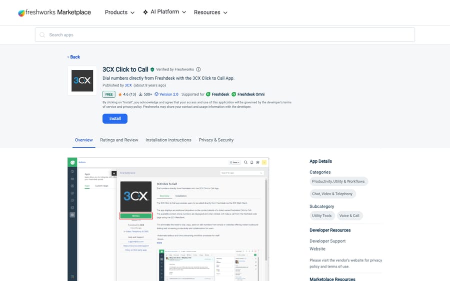This screenshot has height=281, width=450.
Task: Switch to Ratings and Review tab
Action: coord(119,140)
